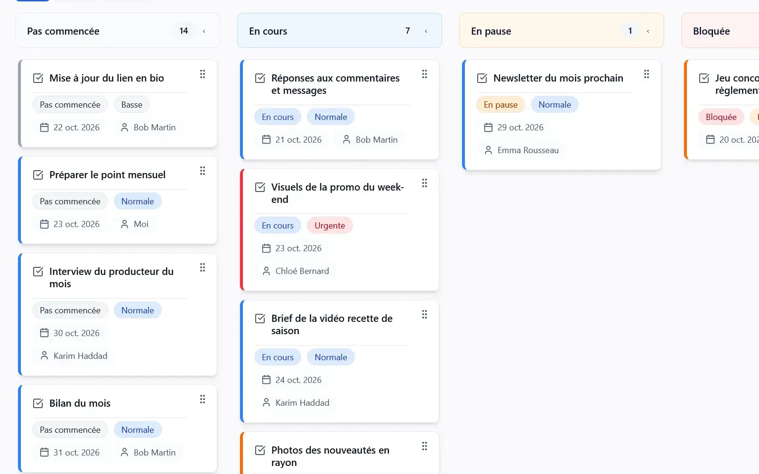Screen dimensions: 759x474
Task: Collapse the Pas commencée column
Action: point(204,31)
